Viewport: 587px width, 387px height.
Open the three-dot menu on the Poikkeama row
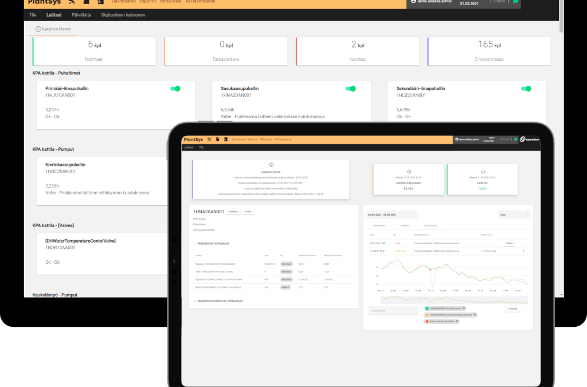(523, 251)
